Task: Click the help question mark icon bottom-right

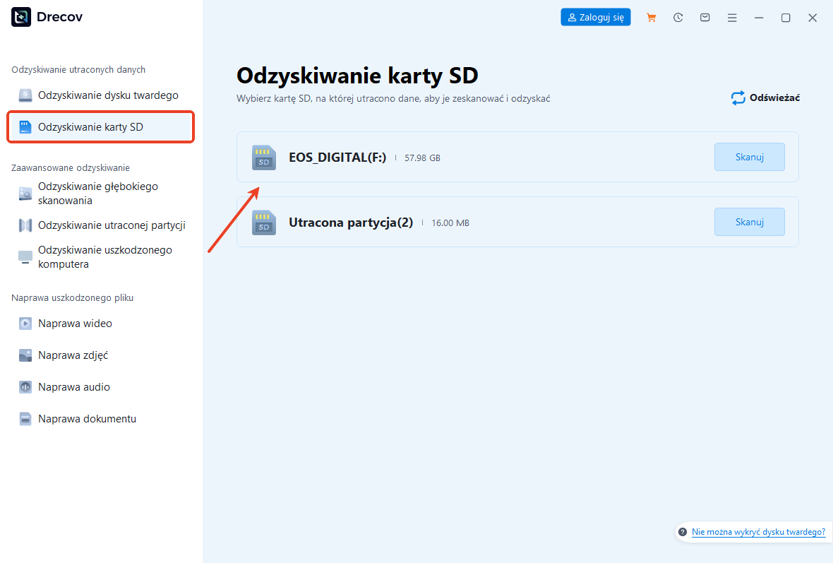Action: (682, 532)
